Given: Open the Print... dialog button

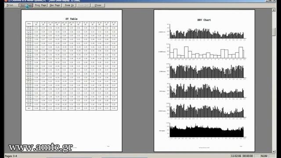Looking at the screenshot, I should (x=12, y=5).
